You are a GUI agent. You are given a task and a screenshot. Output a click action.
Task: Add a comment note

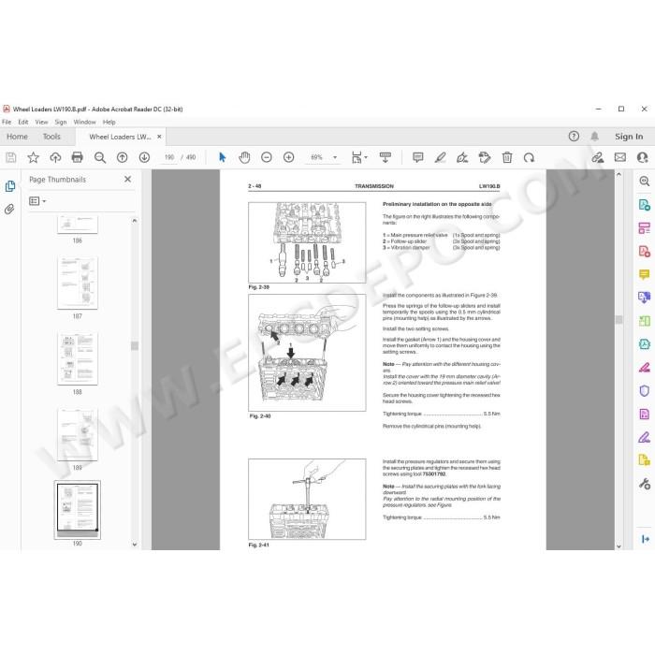(417, 157)
